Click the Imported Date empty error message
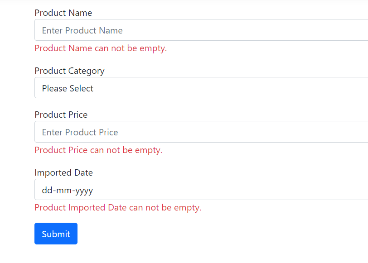This screenshot has width=368, height=263. [118, 208]
